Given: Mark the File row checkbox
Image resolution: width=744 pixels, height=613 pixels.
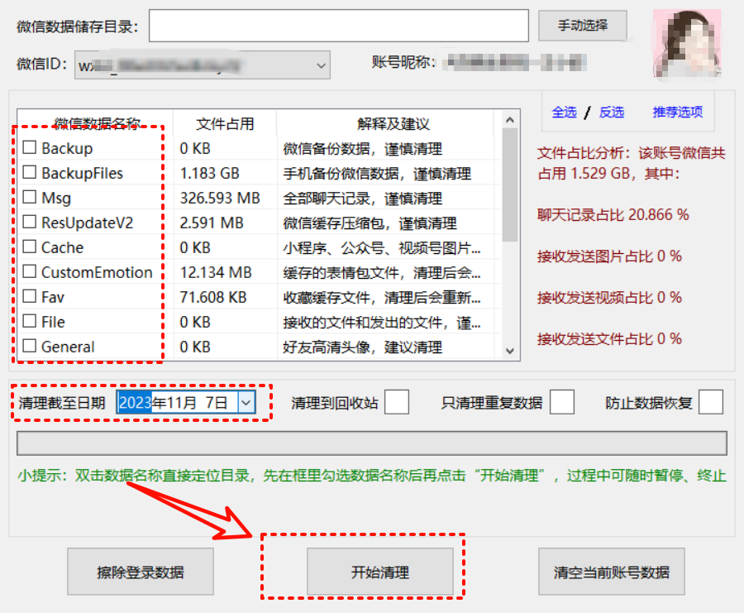Looking at the screenshot, I should tap(30, 321).
